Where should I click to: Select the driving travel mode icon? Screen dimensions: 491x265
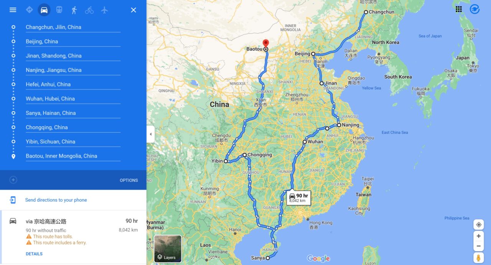coord(44,10)
